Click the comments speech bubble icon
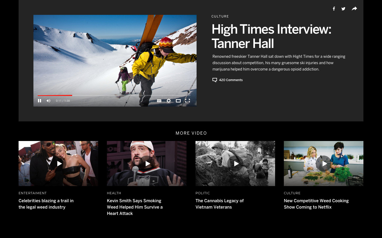Viewport: 382px width, 238px height. [x=215, y=80]
